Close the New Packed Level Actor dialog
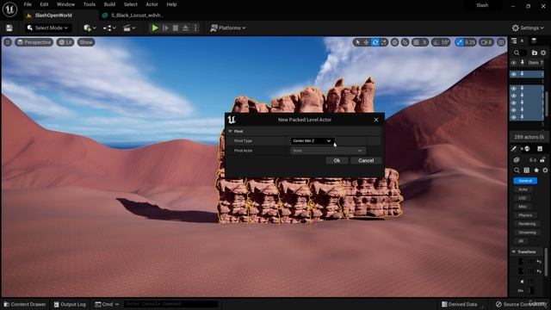This screenshot has height=310, width=551. tap(376, 120)
